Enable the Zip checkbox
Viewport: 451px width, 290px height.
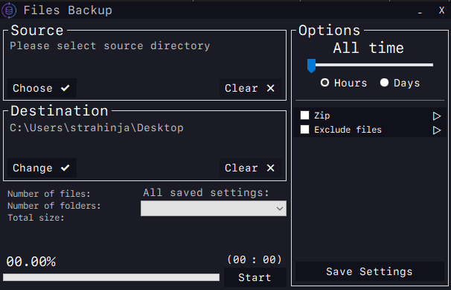(x=304, y=116)
